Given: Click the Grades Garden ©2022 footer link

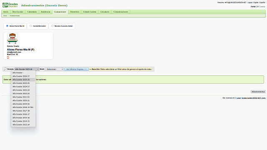Looking at the screenshot, I should pyautogui.click(x=254, y=98).
